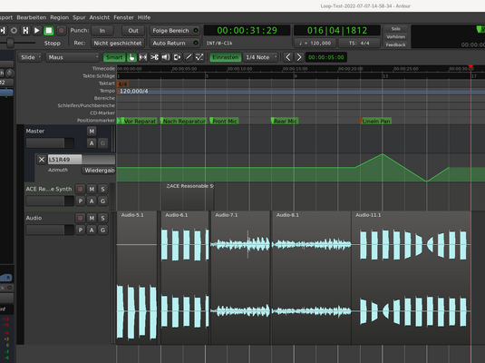Open the Hilfe menu
The height and width of the screenshot is (363, 485).
[x=144, y=17]
